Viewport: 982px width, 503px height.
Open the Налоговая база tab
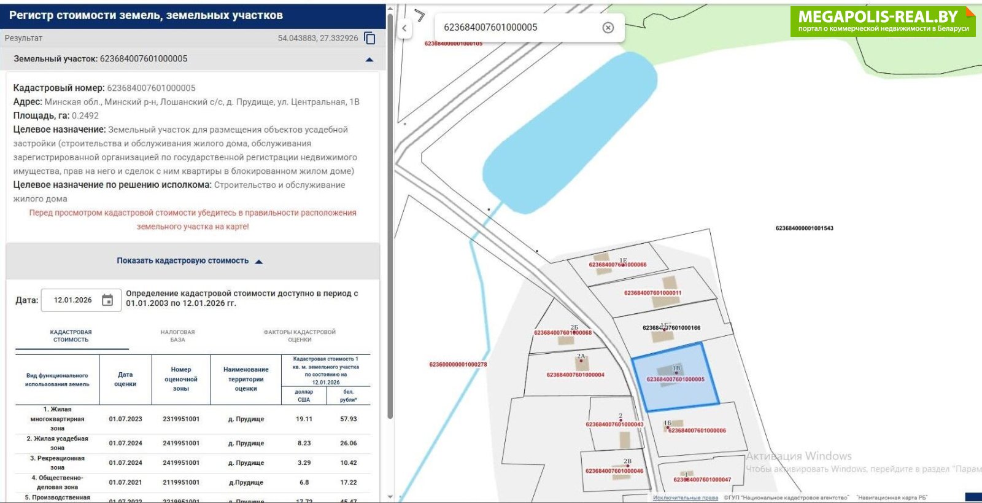point(177,336)
